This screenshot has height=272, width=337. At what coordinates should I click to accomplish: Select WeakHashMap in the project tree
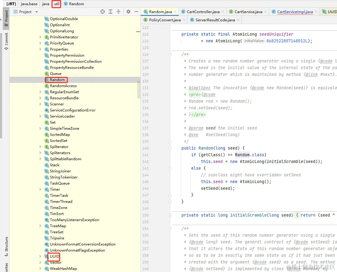coord(63,269)
